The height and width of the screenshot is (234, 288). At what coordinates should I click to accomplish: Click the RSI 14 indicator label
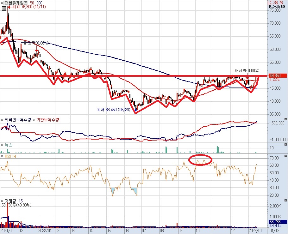click(10, 156)
